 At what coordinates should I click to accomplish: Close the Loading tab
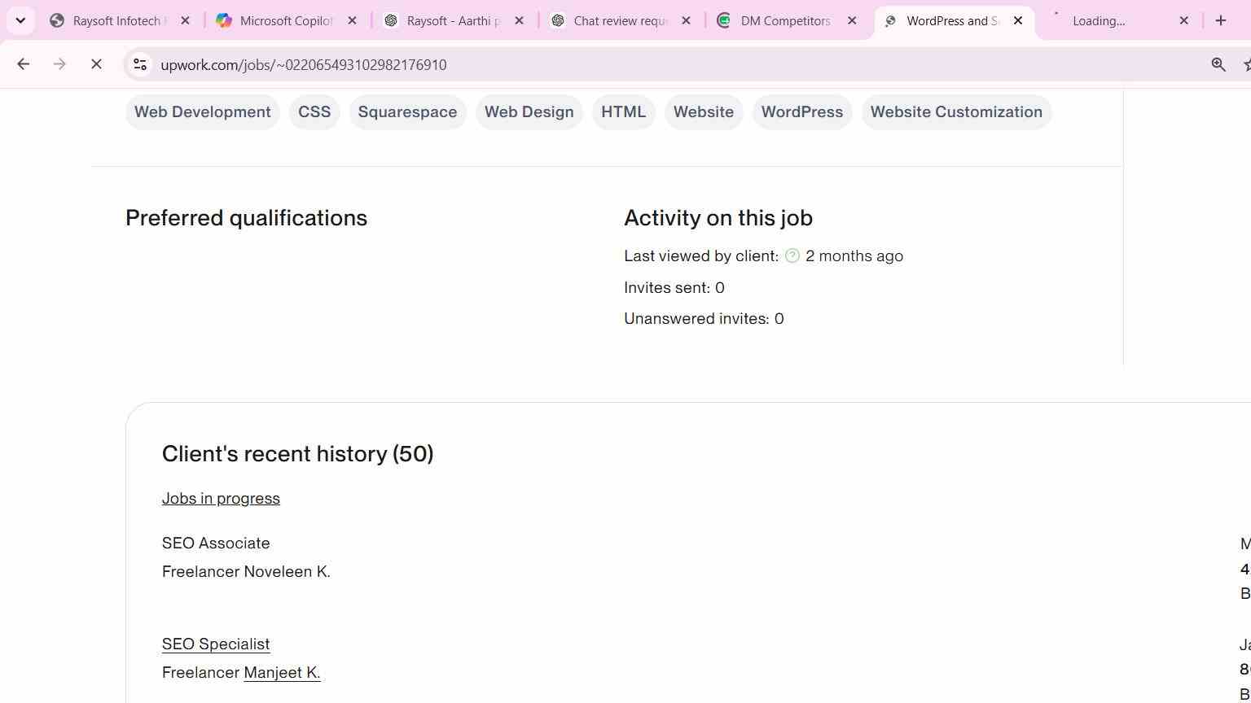[x=1184, y=20]
